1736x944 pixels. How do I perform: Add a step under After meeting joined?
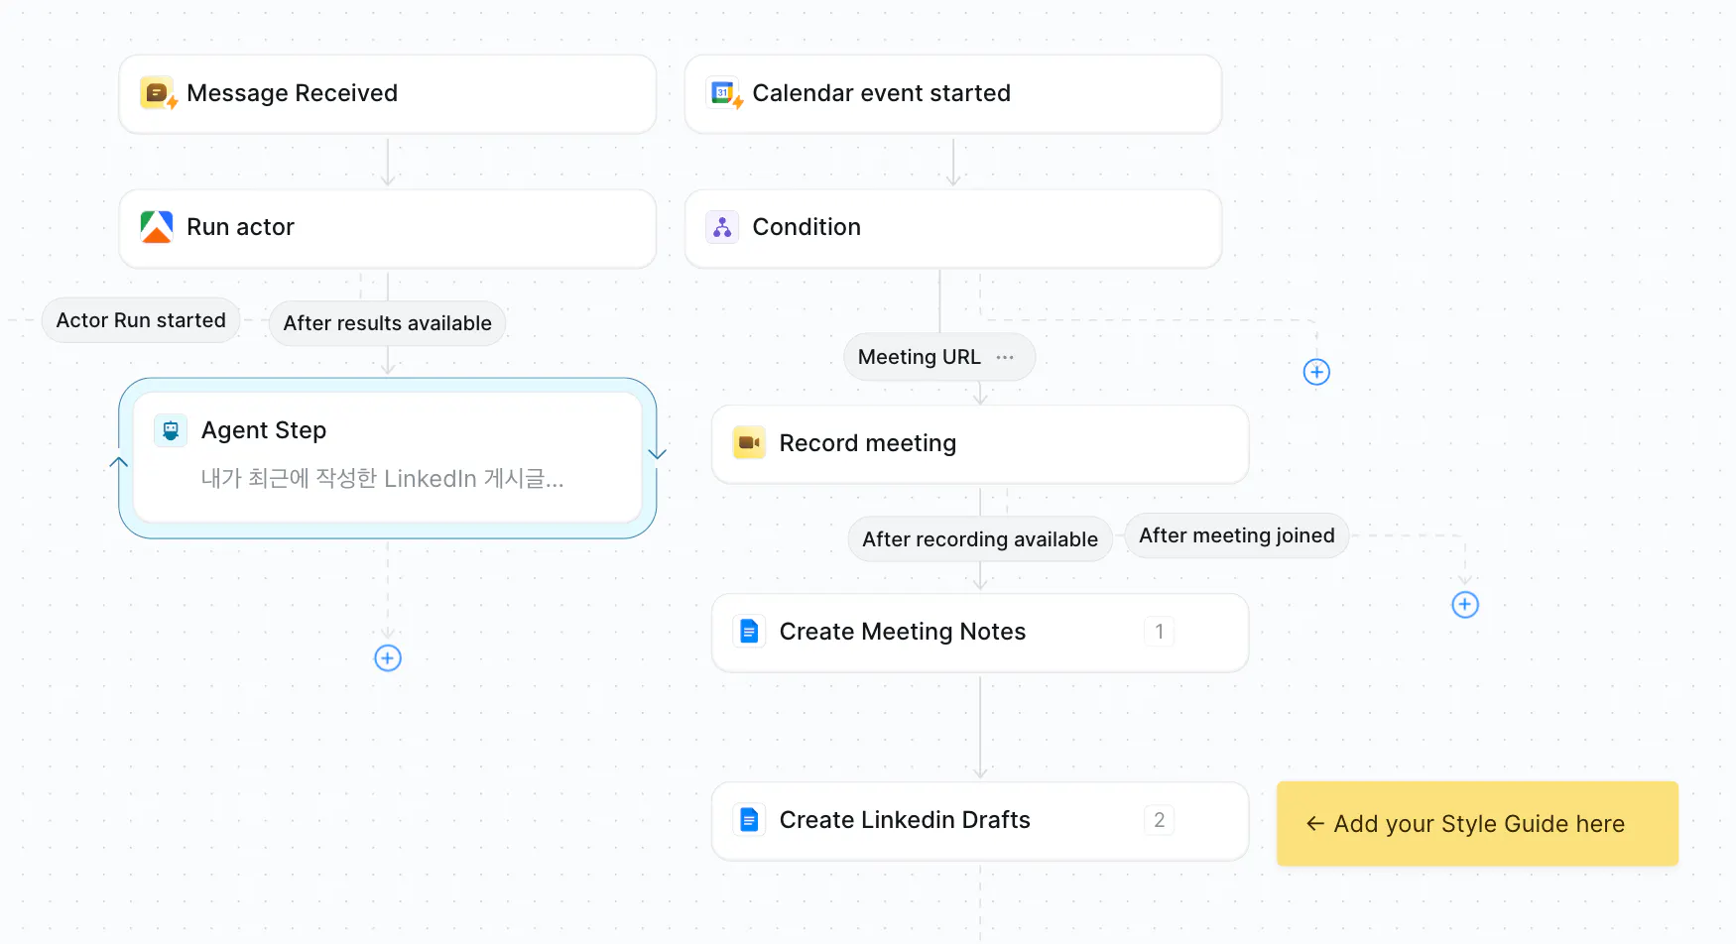(1465, 605)
